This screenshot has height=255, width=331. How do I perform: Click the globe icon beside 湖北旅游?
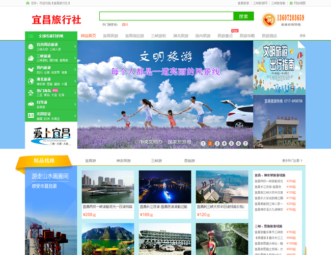[31, 81]
